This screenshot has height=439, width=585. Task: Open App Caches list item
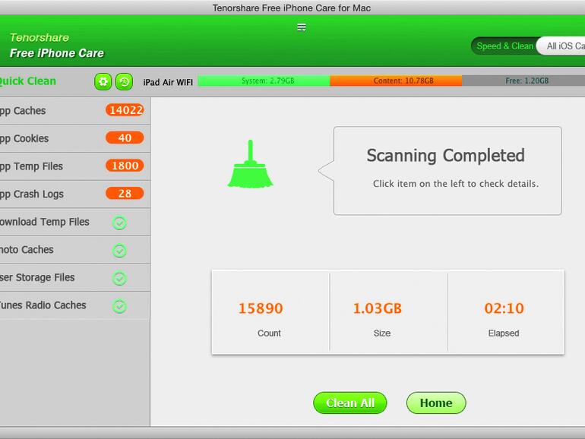(75, 111)
